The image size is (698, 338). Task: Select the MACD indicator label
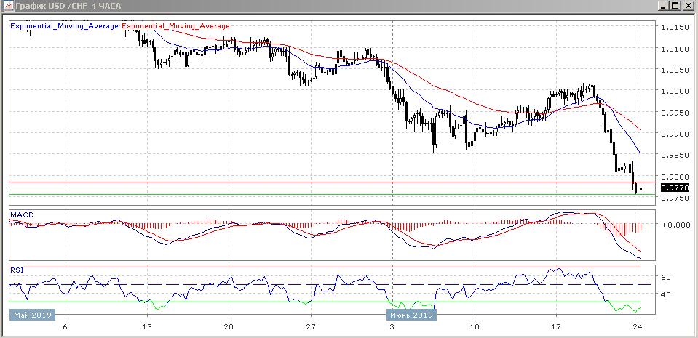[x=20, y=215]
